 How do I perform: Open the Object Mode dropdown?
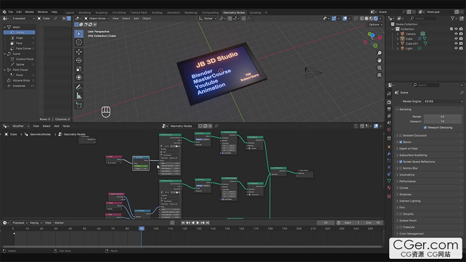[98, 19]
